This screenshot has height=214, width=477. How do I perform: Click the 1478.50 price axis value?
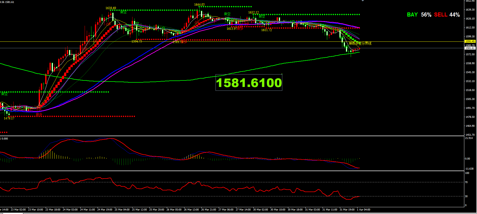tap(470, 117)
